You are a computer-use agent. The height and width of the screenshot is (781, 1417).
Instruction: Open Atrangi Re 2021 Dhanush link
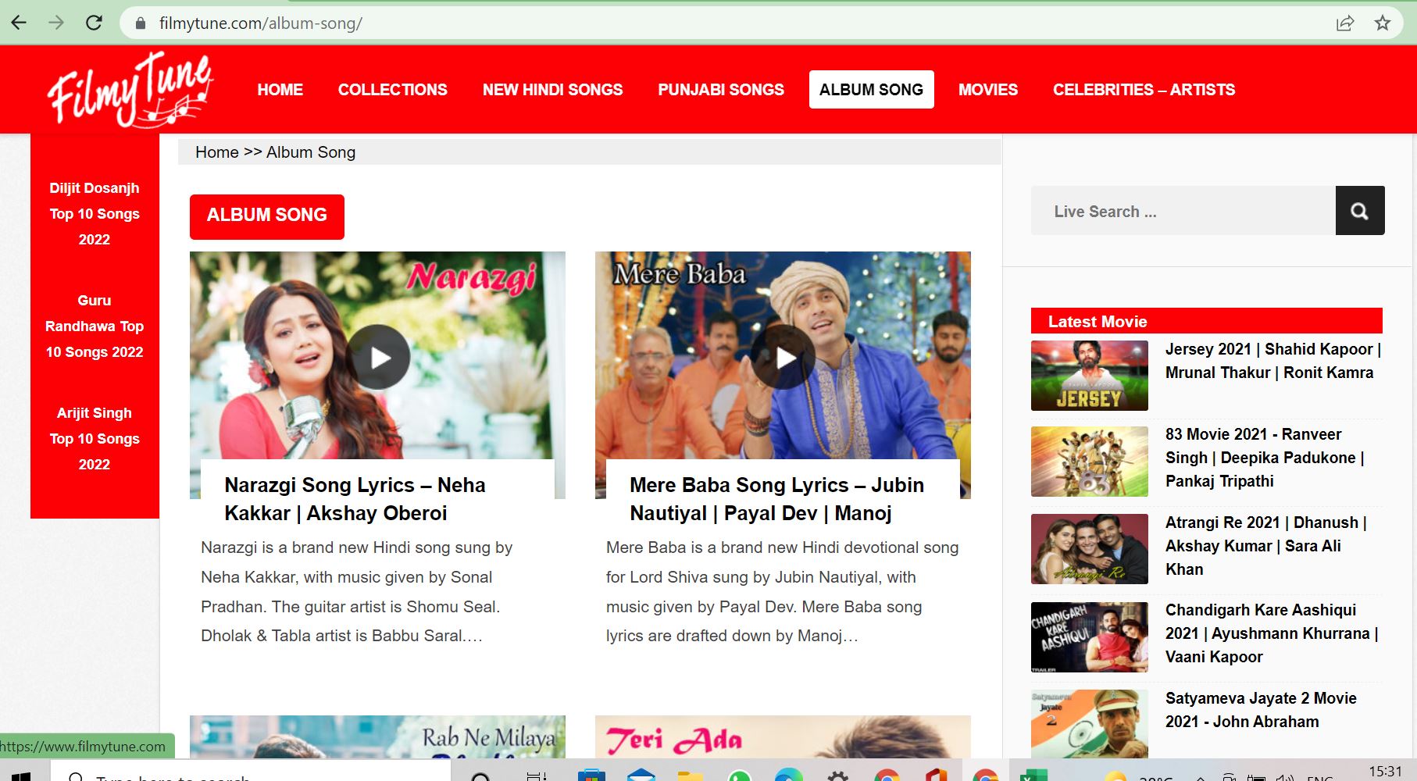pyautogui.click(x=1266, y=546)
